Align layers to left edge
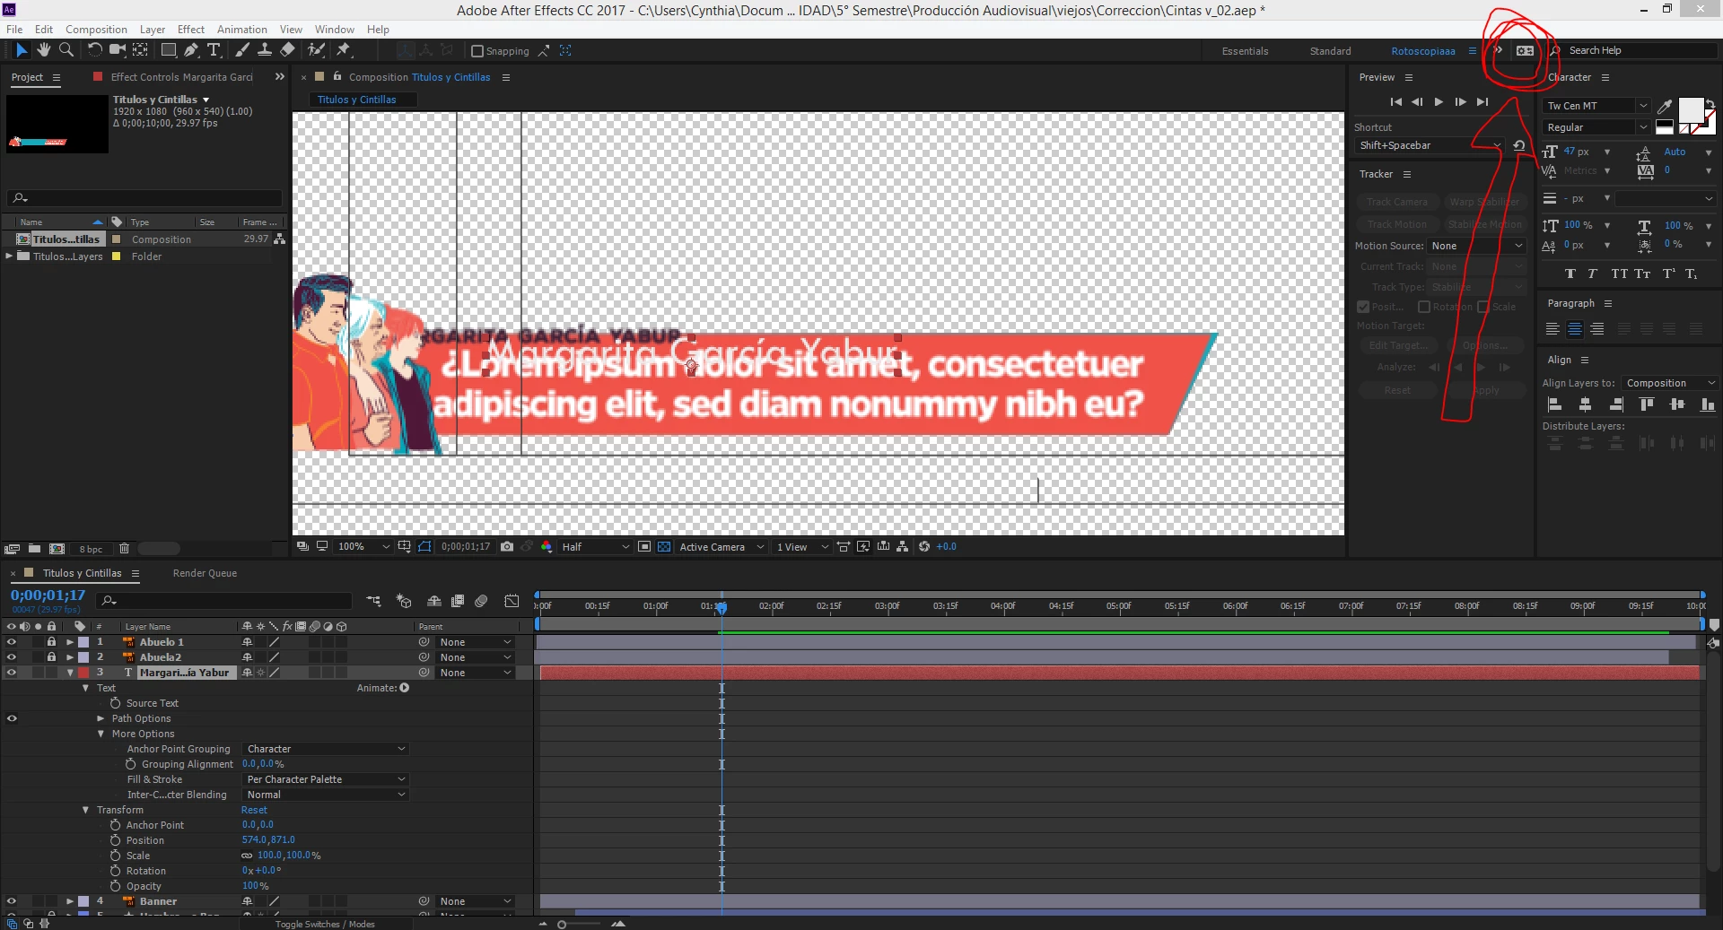 click(x=1554, y=404)
